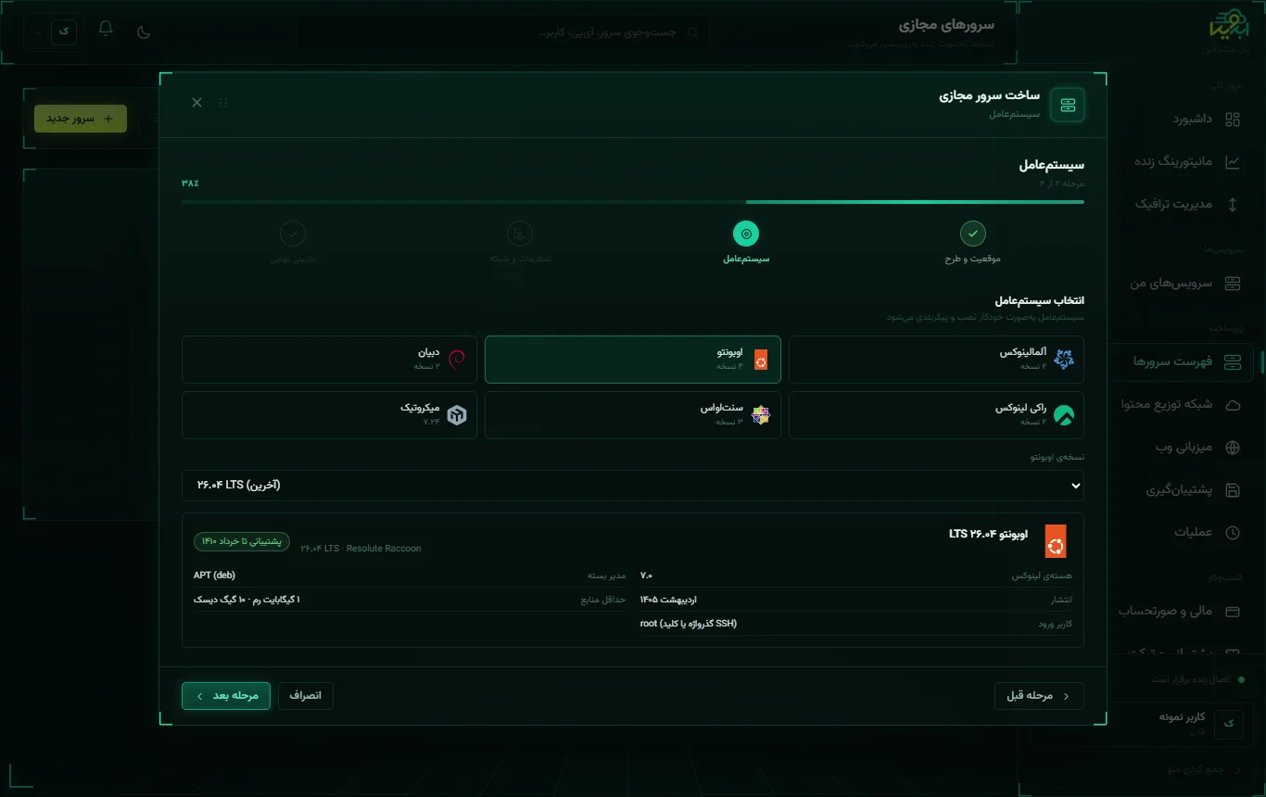1266x797 pixels.
Task: Click the '۲۶.۰۴ LTS · Resolute Raccoon' subtitle
Action: (361, 549)
